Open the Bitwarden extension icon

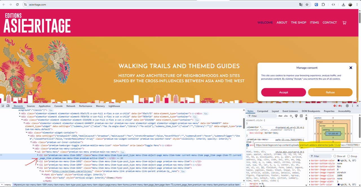[316, 5]
